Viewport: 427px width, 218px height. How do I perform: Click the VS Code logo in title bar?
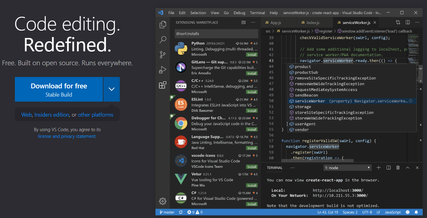(161, 13)
